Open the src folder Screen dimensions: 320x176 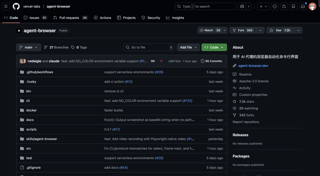[x=28, y=148]
